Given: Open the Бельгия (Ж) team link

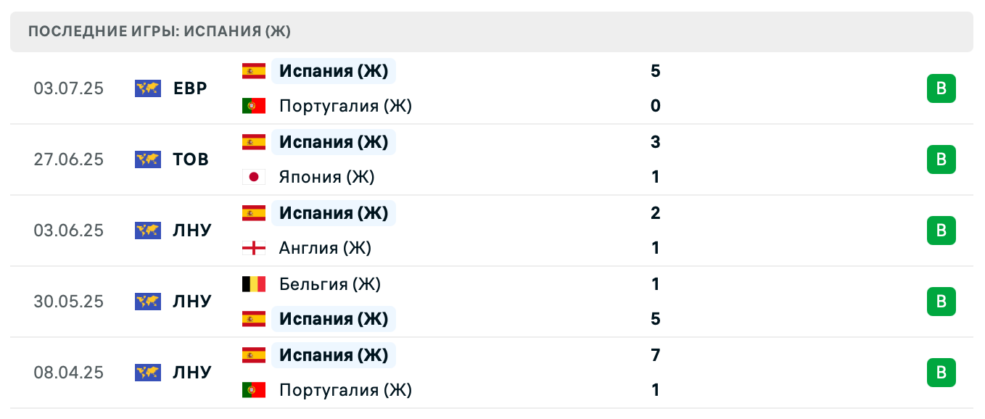Looking at the screenshot, I should [x=330, y=284].
